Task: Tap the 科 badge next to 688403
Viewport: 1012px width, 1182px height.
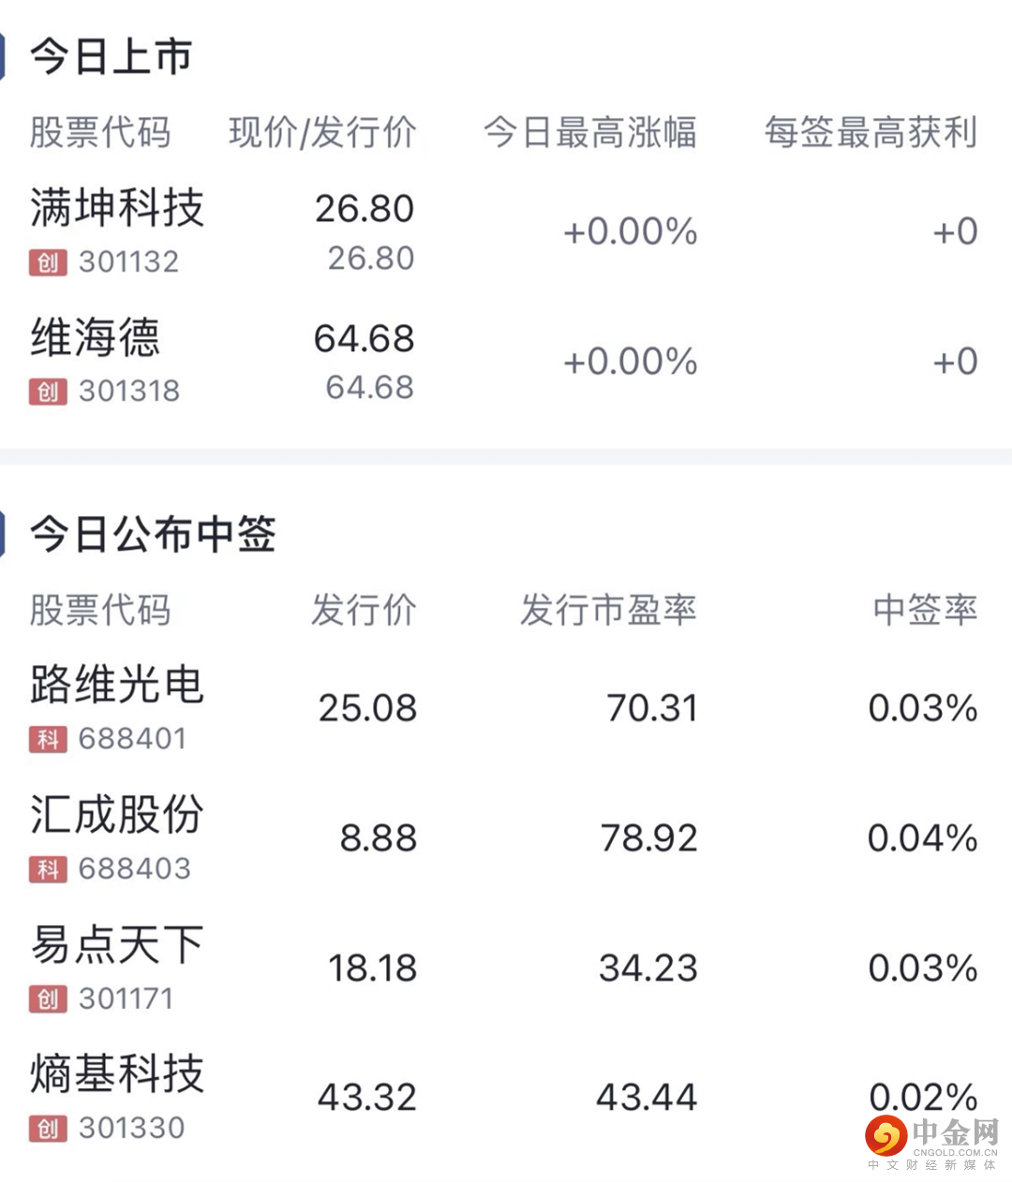Action: 48,869
